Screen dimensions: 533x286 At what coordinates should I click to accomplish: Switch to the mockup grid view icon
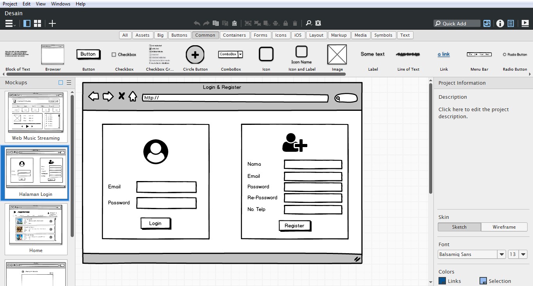click(37, 23)
